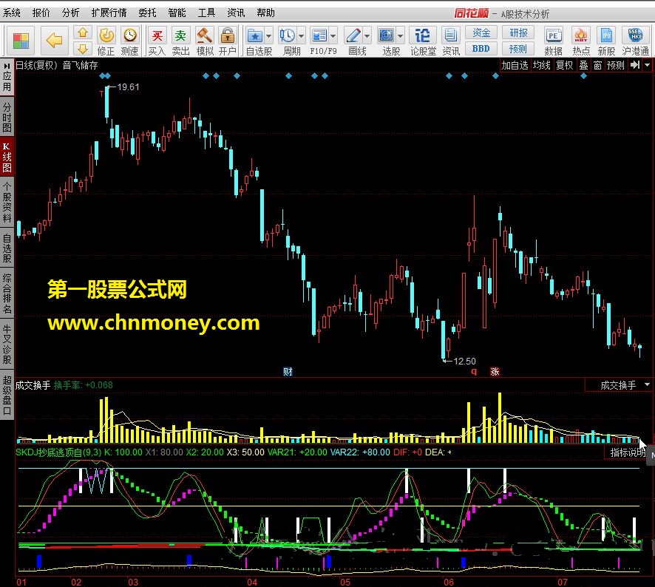655x587 pixels.
Task: Toggle the 预测 chart button
Action: (x=616, y=65)
